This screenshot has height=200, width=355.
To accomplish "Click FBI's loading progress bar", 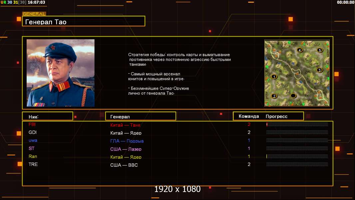I will pos(297,124).
